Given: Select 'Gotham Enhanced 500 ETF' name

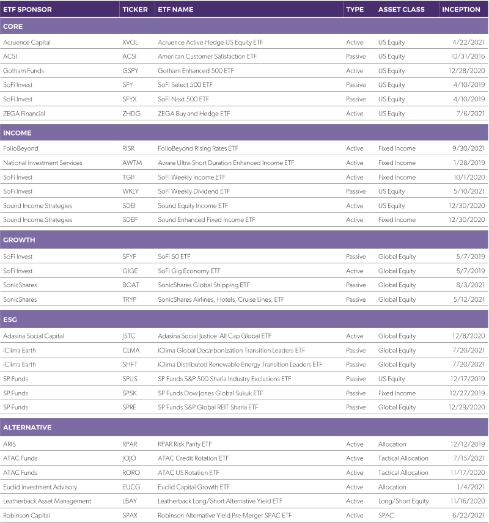Looking at the screenshot, I should pos(196,71).
